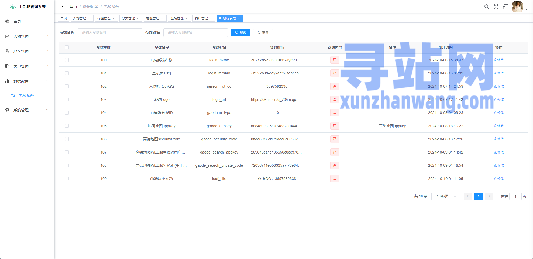Viewport: 533px width, 259px height.
Task: Open 首页 dashboard in the sidebar
Action: [x=17, y=21]
